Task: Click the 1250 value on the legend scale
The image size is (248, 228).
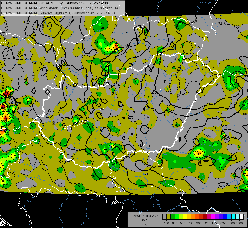Action: (207, 223)
